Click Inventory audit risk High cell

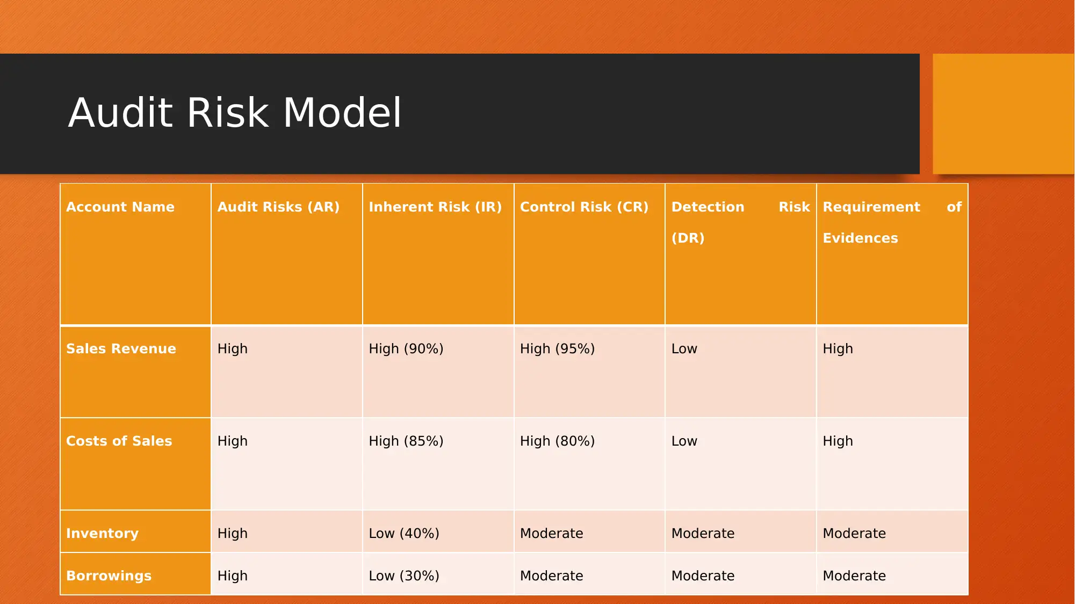click(287, 532)
